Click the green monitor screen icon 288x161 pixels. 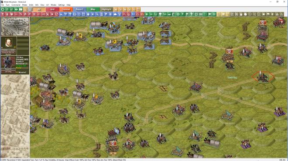[x=156, y=14]
